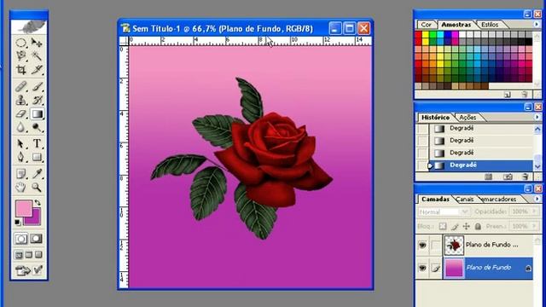546x307 pixels.
Task: Select the Hand tool
Action: tap(20, 188)
